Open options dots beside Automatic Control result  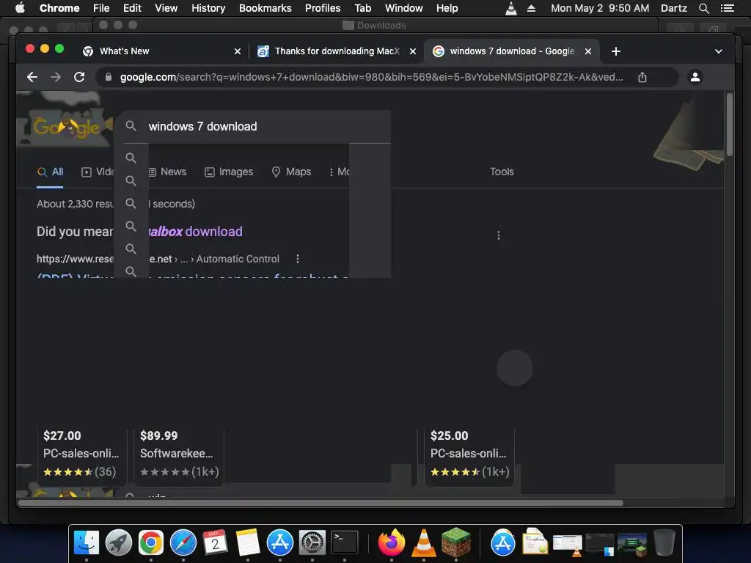(298, 259)
